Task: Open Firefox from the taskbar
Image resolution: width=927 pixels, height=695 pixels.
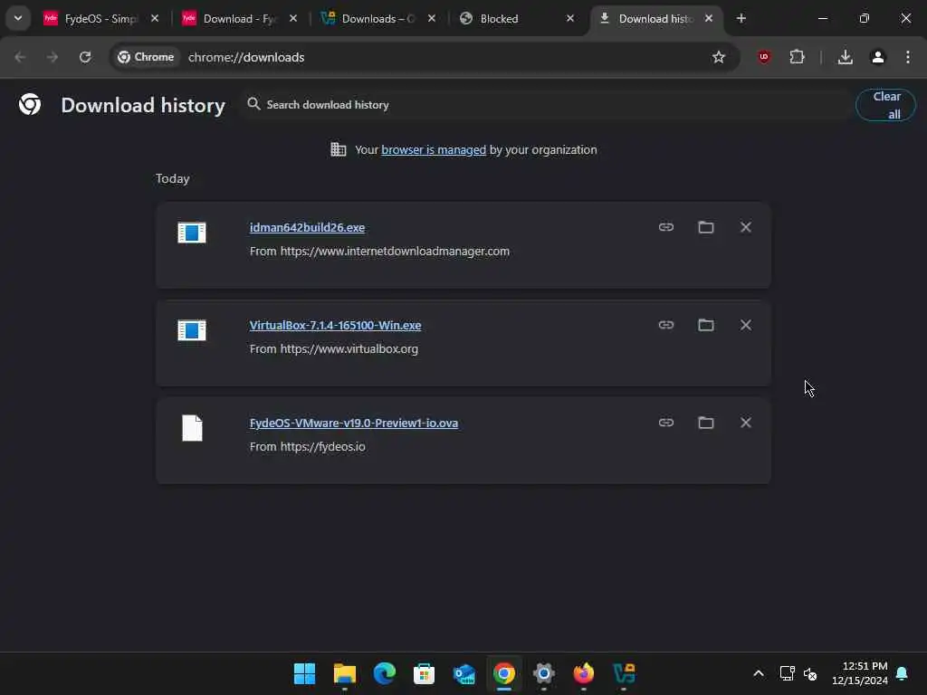Action: coord(584,673)
